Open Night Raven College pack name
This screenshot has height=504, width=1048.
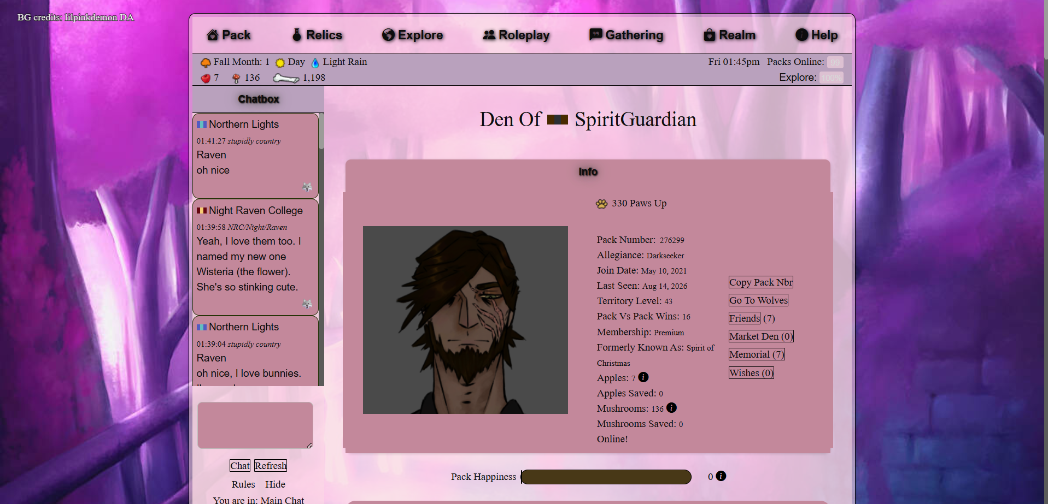coord(256,211)
